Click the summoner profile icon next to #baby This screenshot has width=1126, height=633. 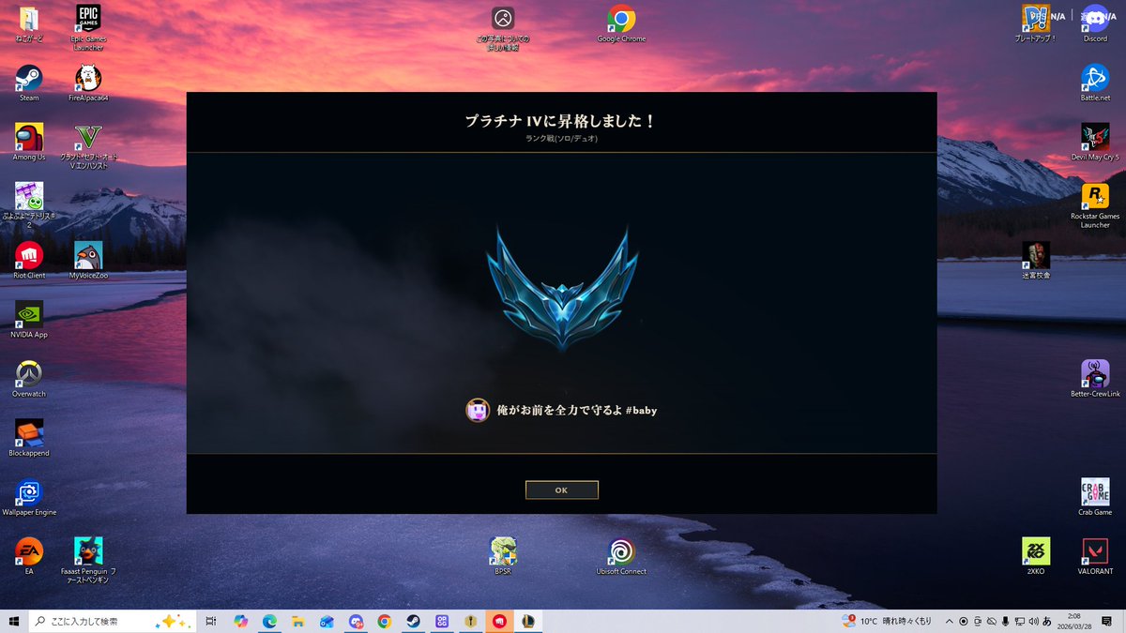point(478,410)
